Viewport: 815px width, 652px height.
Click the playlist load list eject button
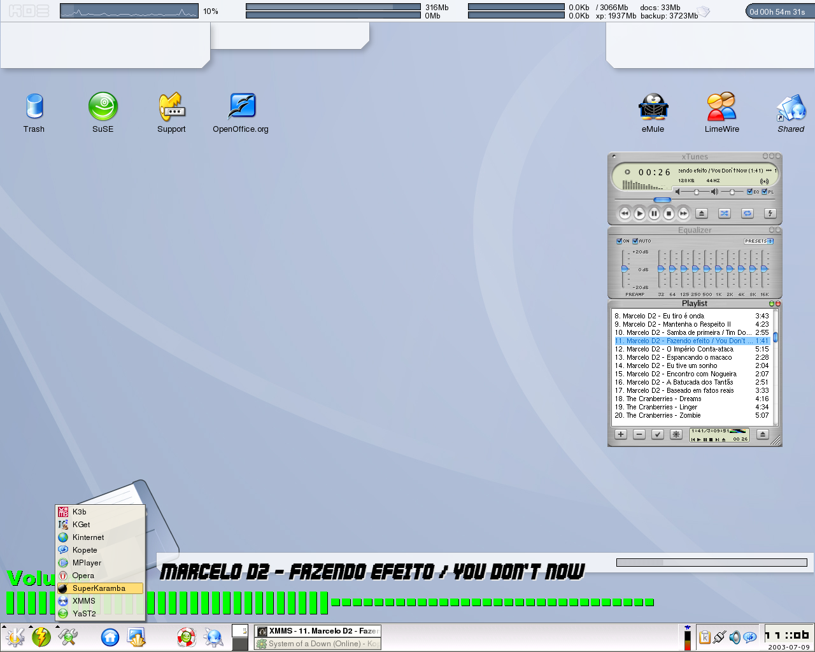click(x=763, y=435)
